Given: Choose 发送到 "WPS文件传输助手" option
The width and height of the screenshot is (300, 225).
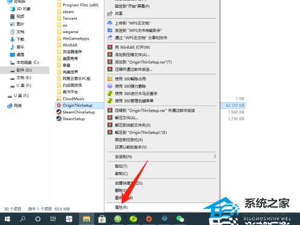Looking at the screenshot, I should (135, 31).
